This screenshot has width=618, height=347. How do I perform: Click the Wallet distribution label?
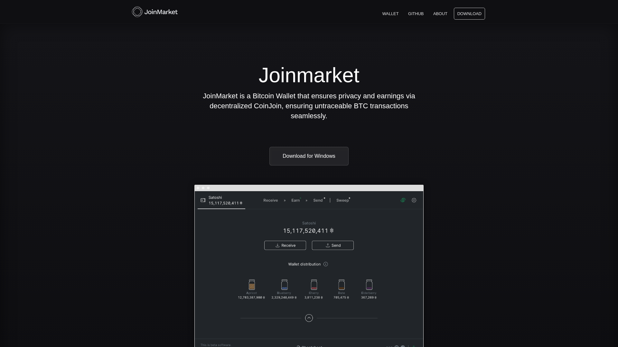pos(304,264)
